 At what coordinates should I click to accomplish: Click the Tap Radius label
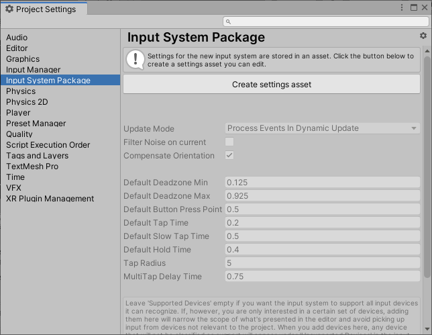click(145, 263)
